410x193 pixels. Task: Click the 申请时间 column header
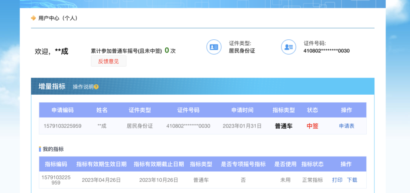pos(242,110)
